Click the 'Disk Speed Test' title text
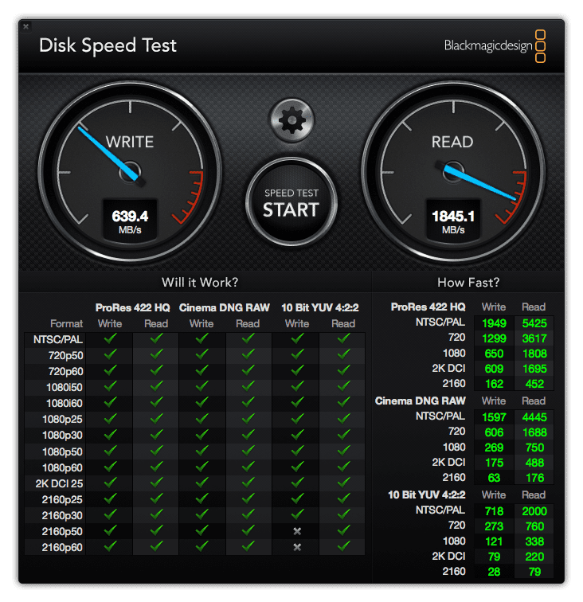 coord(108,46)
